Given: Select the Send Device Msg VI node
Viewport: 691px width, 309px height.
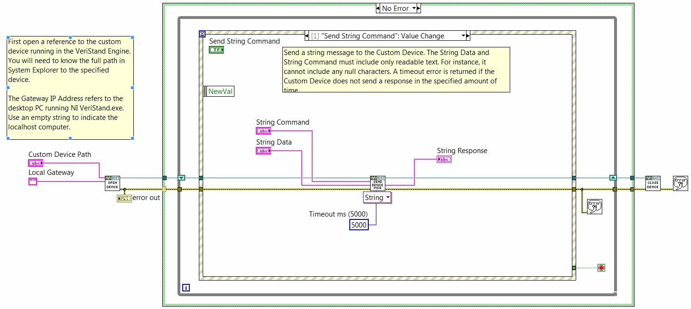Looking at the screenshot, I should click(378, 183).
